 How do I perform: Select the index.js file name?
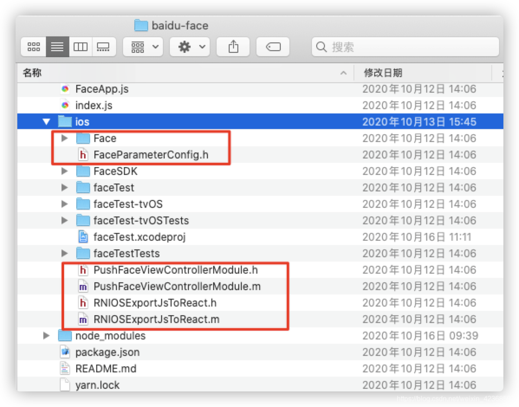(94, 105)
